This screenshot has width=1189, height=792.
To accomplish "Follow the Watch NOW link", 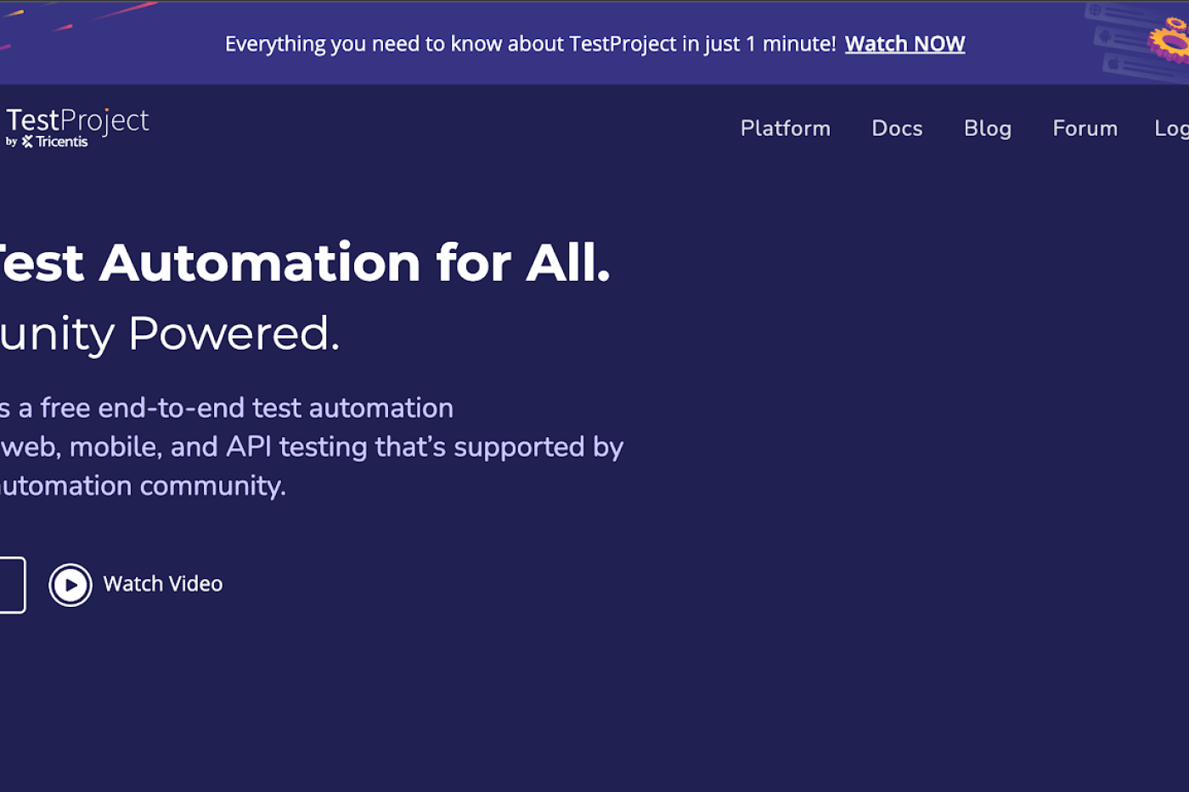I will point(904,43).
